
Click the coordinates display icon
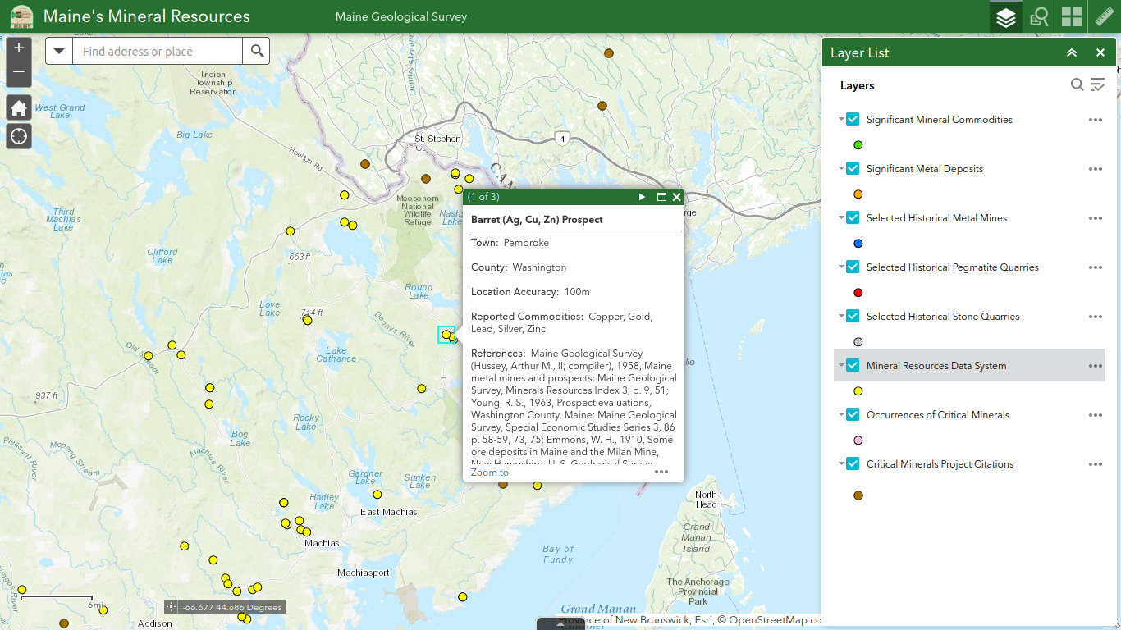point(171,607)
